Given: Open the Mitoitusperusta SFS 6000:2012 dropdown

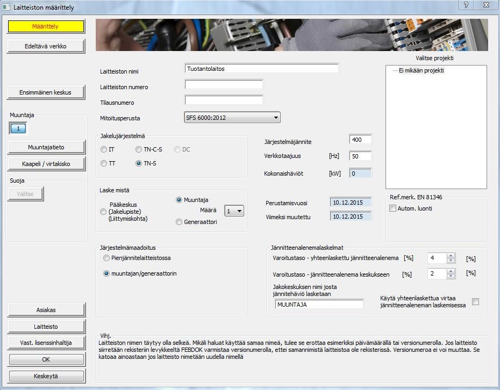Looking at the screenshot, I should 232,118.
